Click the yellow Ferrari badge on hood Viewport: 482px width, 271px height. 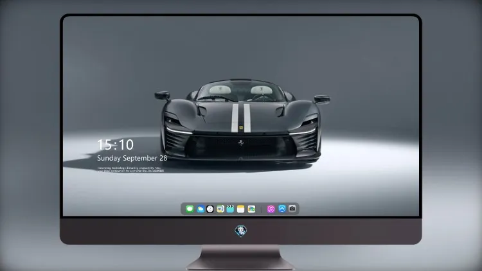[241, 128]
